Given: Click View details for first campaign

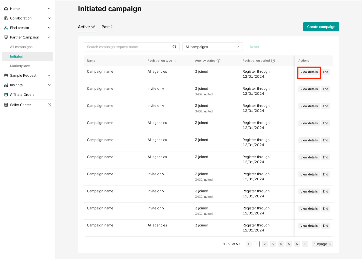Looking at the screenshot, I should tap(309, 72).
